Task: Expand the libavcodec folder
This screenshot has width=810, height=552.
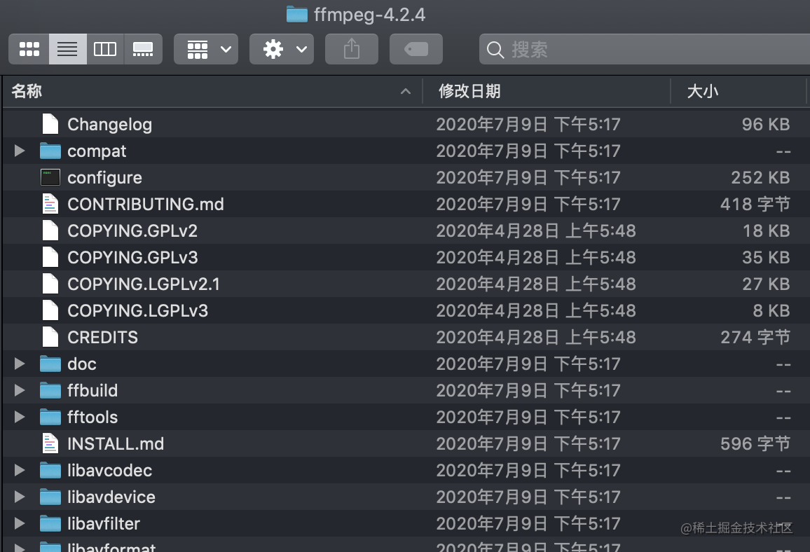Action: tap(19, 470)
